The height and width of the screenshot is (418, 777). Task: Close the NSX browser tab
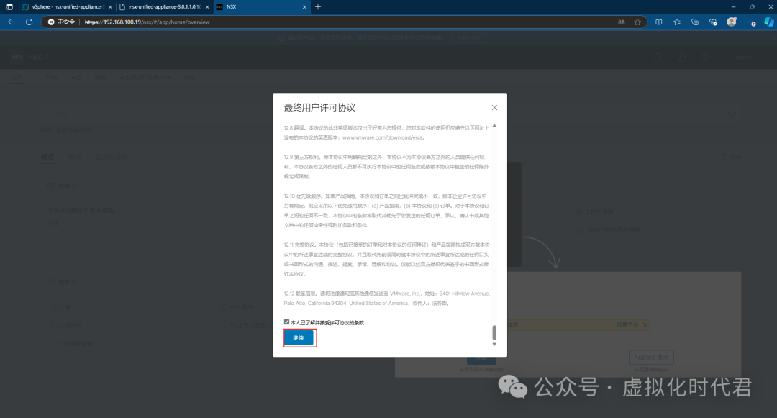click(304, 7)
